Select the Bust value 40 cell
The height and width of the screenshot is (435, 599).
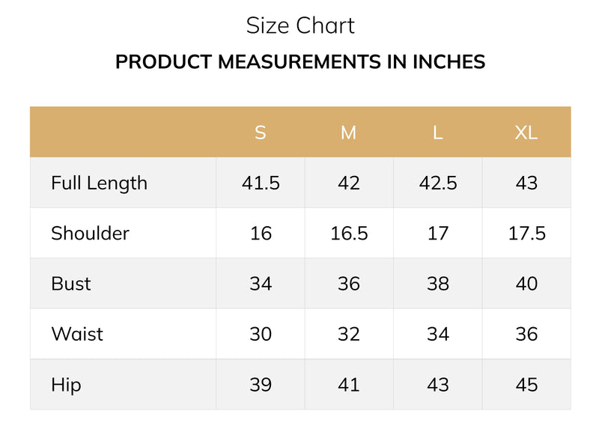[x=526, y=283]
